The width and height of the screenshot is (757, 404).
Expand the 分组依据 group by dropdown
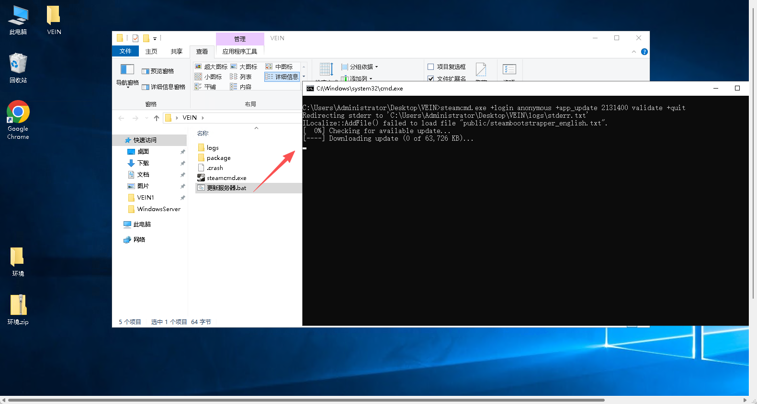(360, 67)
